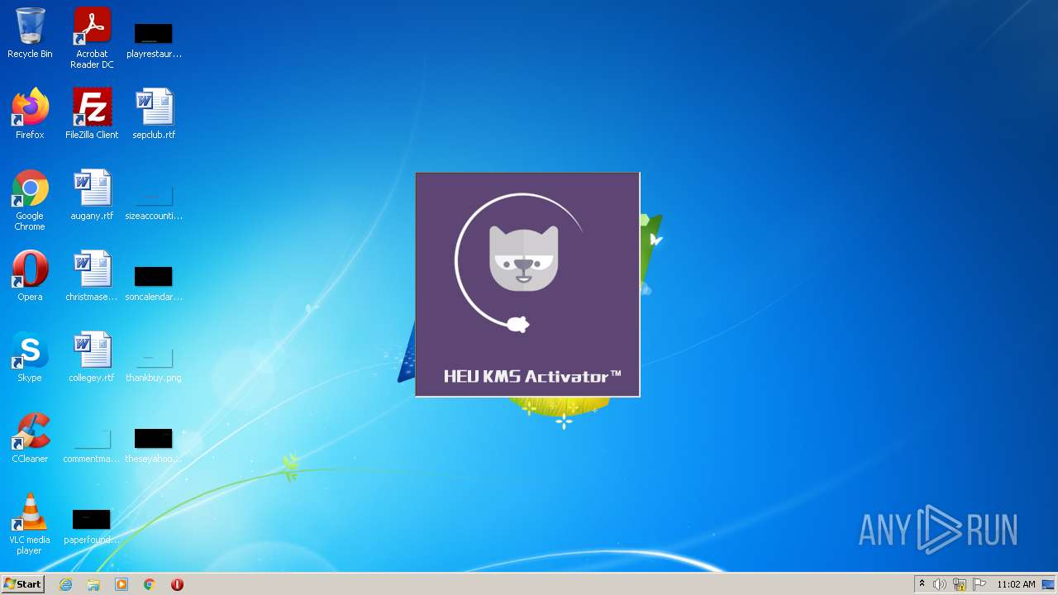This screenshot has height=595, width=1058.
Task: Select the sizeaccounti… desktop file
Action: 154,203
